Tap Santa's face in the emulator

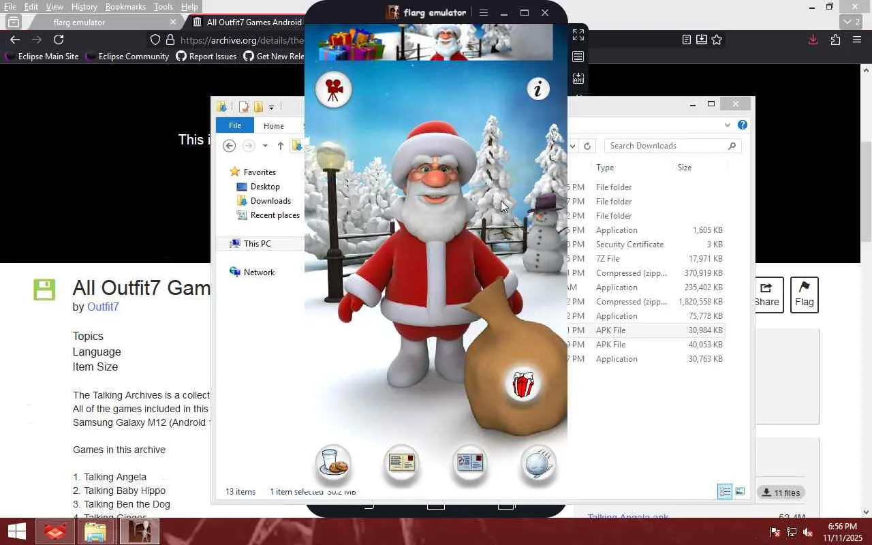point(433,178)
